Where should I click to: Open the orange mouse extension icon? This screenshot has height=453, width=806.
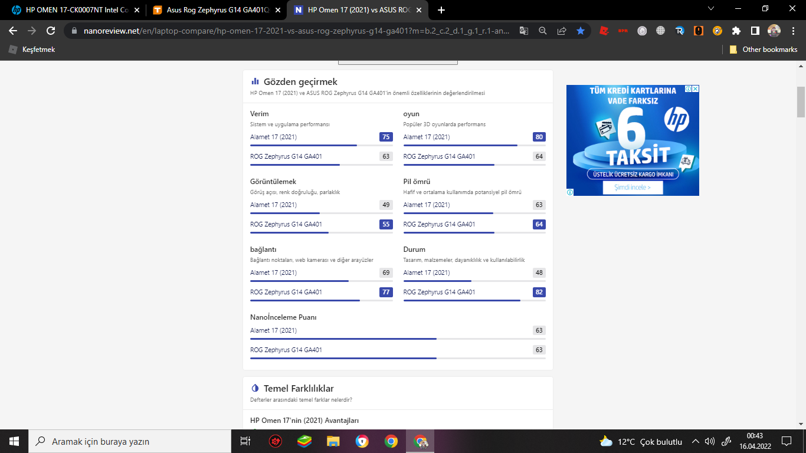[x=698, y=31]
